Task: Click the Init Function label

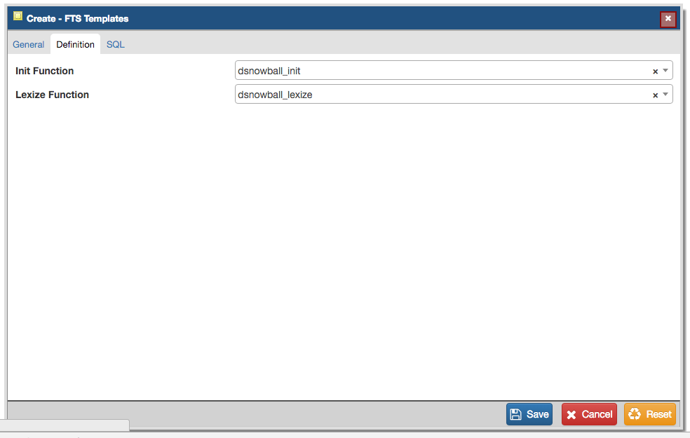Action: tap(44, 71)
